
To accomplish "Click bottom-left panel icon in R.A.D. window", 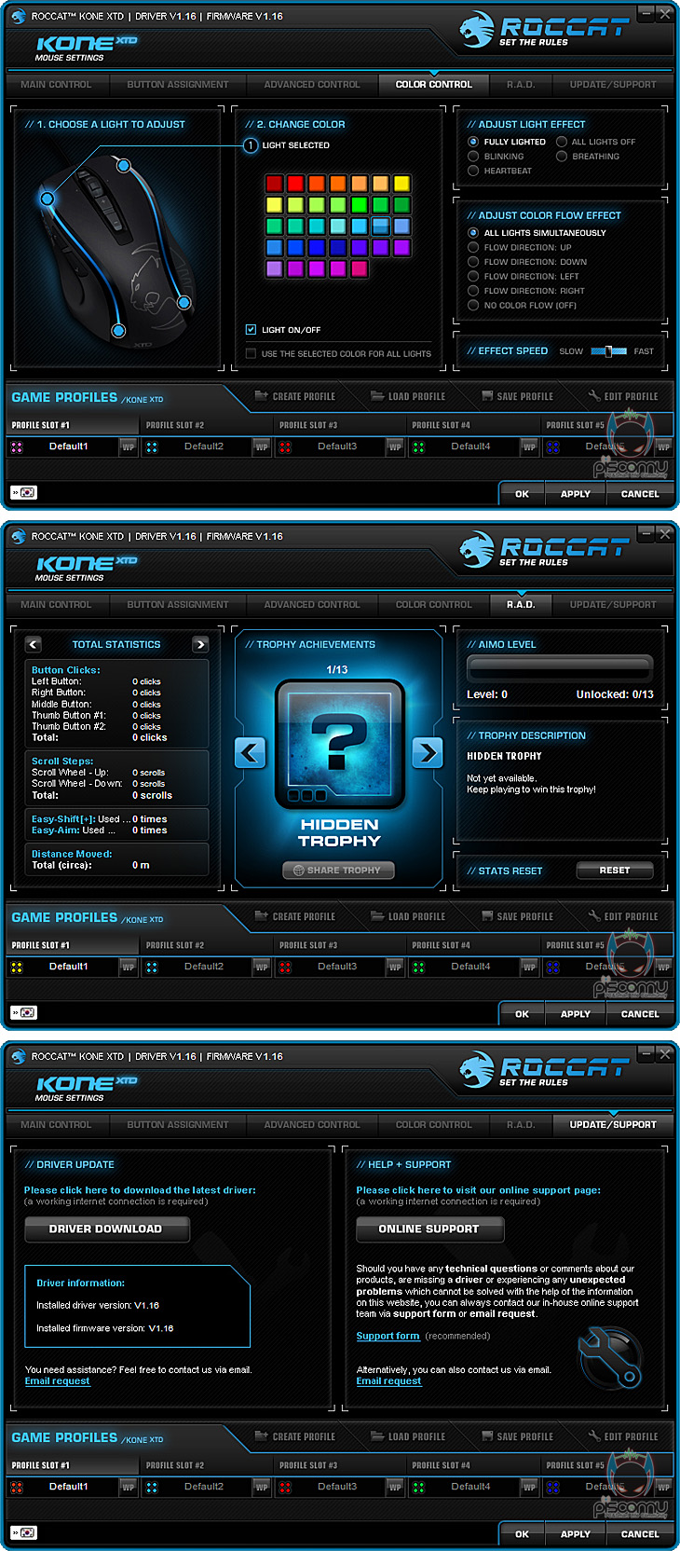I will point(23,1012).
